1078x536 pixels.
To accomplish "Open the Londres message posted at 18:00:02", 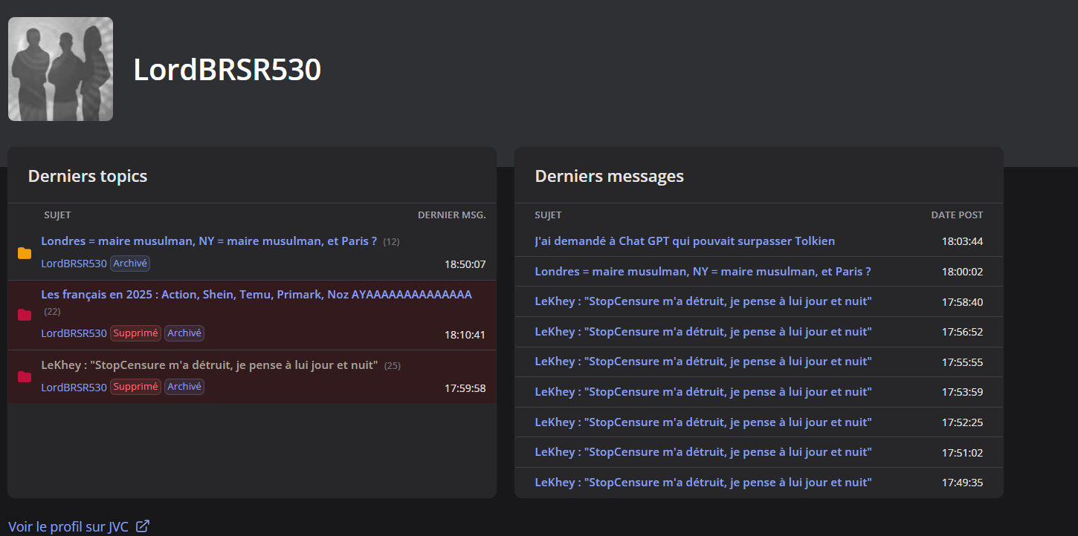I will point(703,272).
